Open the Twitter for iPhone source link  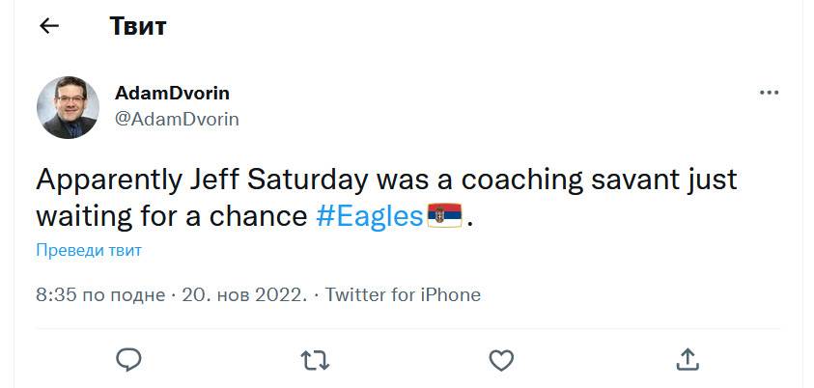point(403,295)
